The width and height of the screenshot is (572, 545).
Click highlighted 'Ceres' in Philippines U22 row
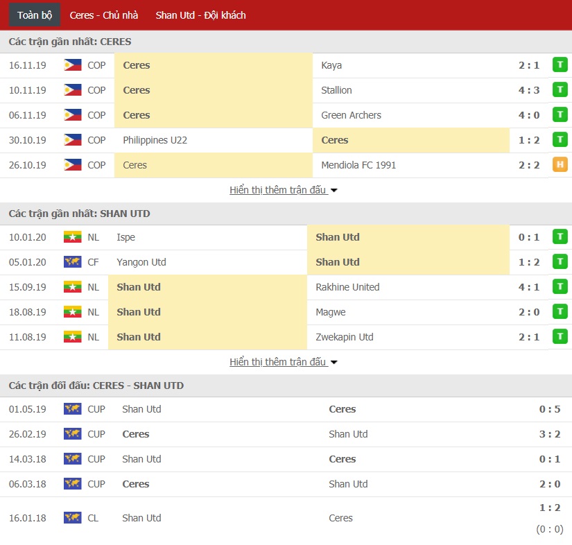pos(334,140)
